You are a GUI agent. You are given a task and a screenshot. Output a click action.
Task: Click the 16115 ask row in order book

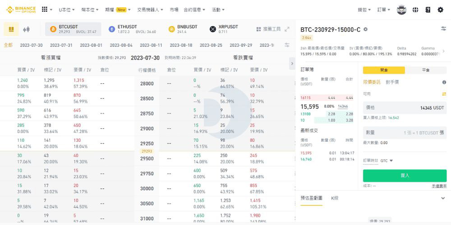[327, 98]
